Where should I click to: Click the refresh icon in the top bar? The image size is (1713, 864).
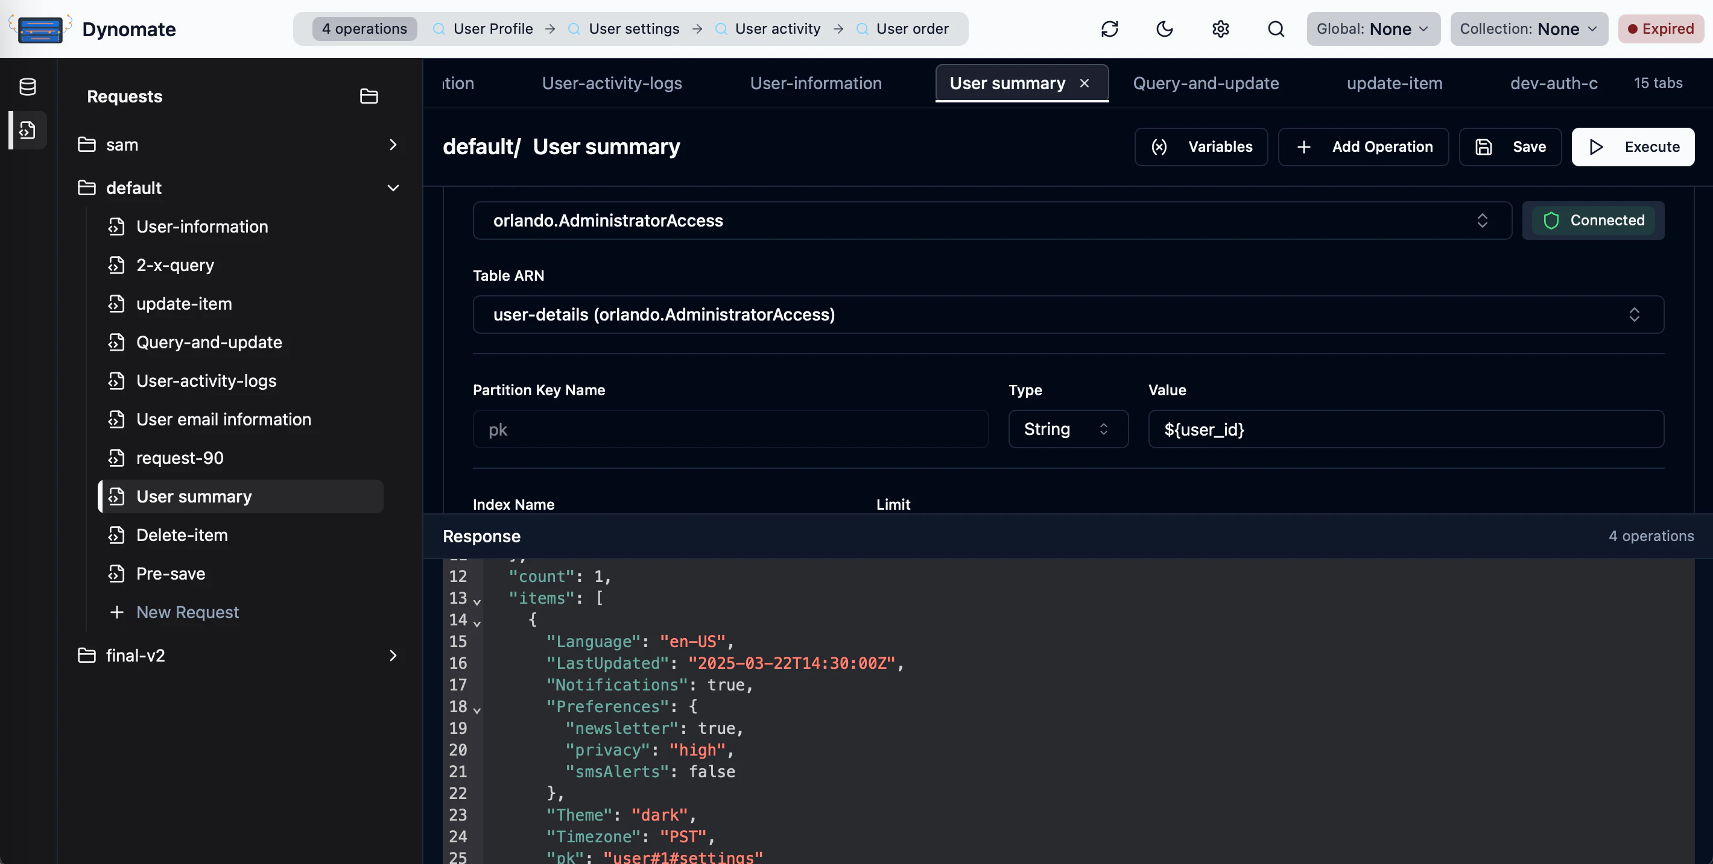pyautogui.click(x=1110, y=28)
